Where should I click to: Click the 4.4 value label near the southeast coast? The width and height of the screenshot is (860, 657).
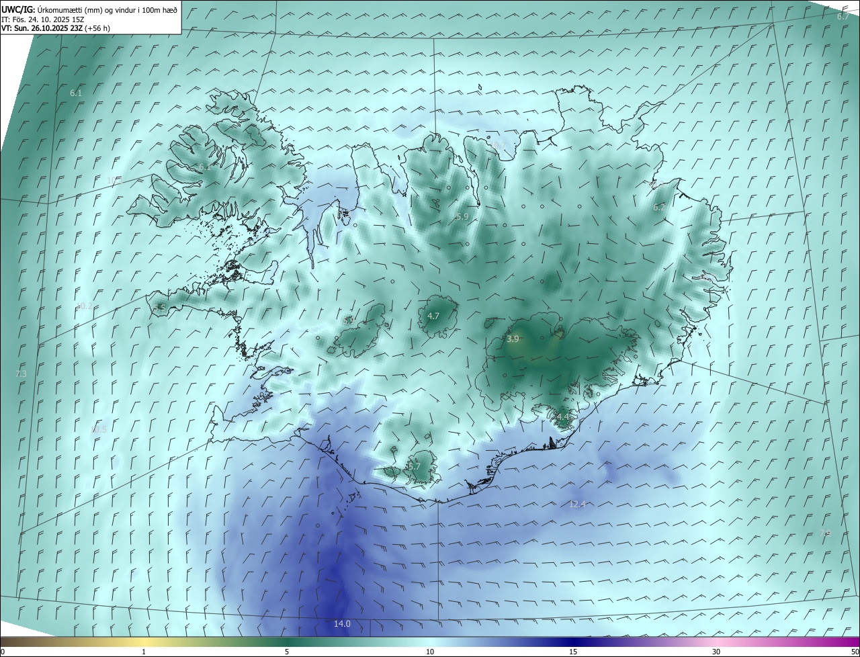pos(563,417)
